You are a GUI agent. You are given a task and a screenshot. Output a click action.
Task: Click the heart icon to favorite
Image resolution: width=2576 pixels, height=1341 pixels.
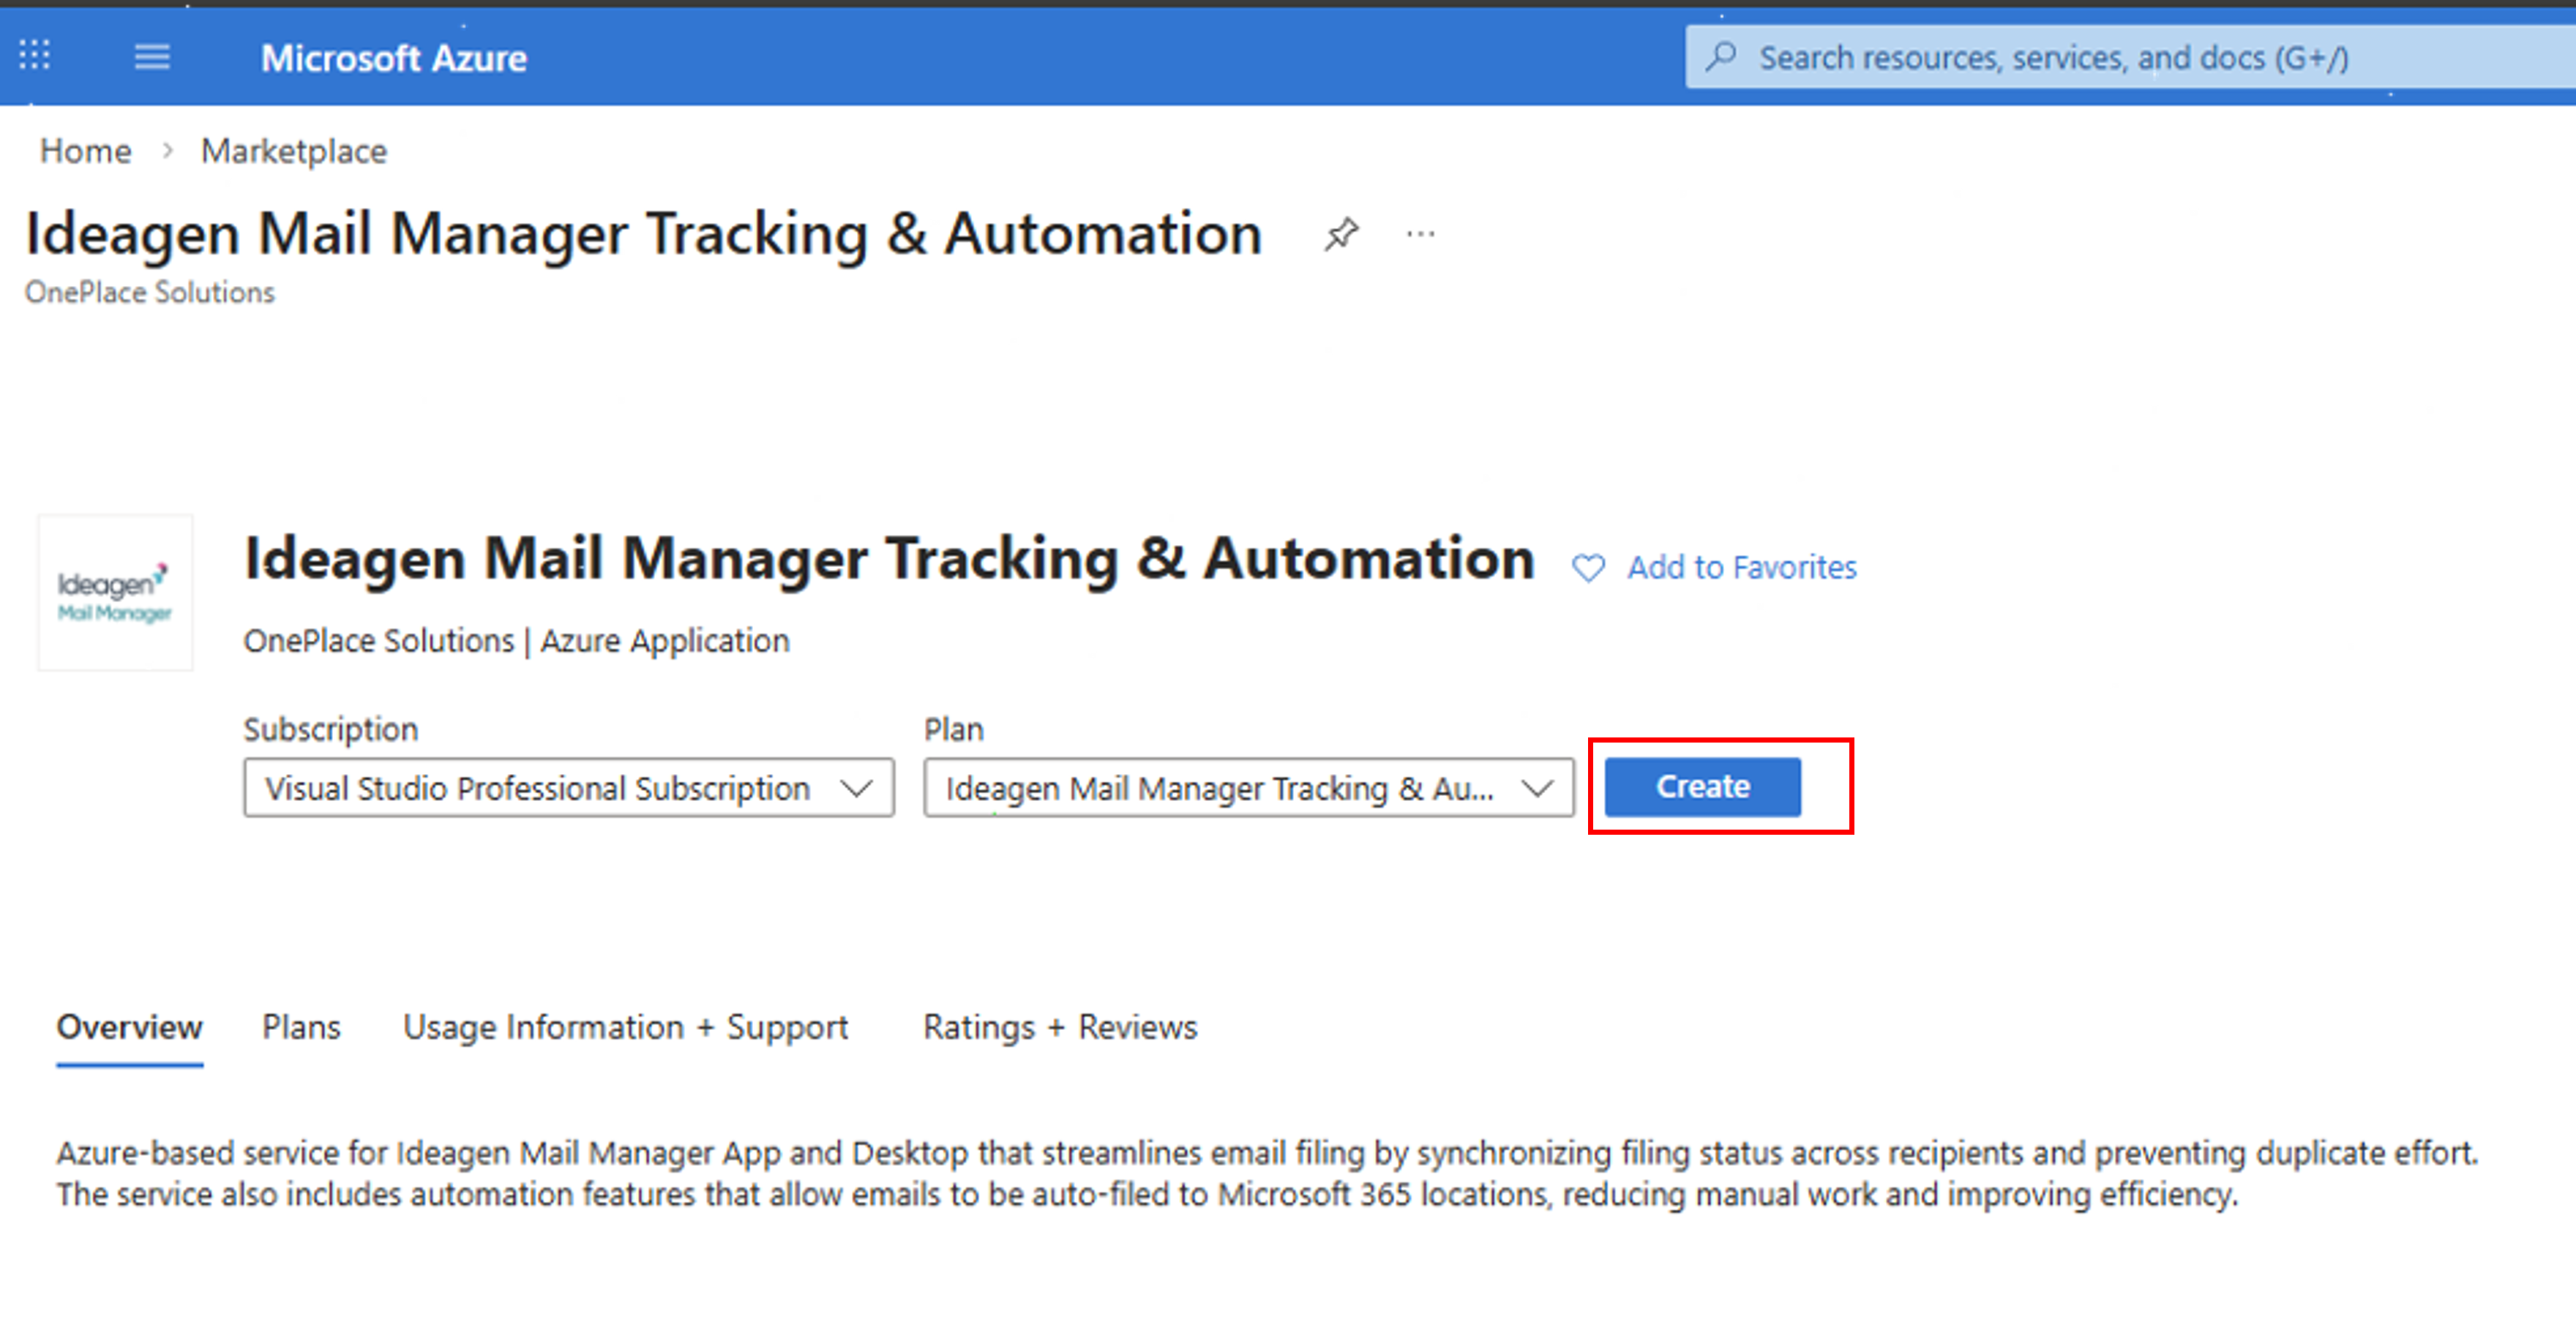pyautogui.click(x=1588, y=568)
